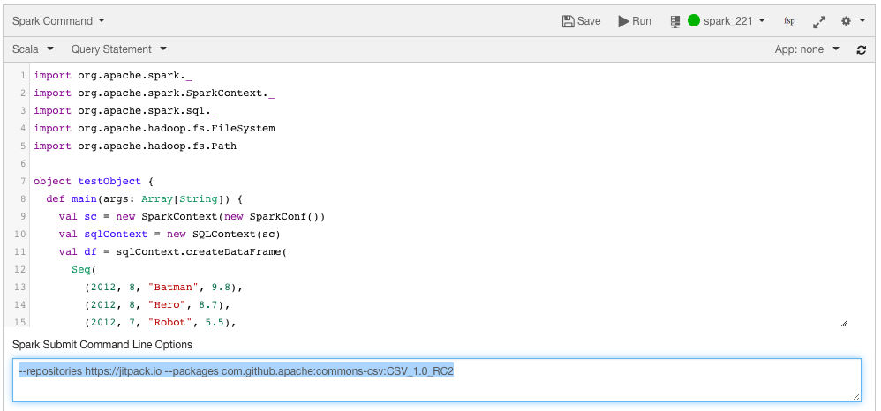Open the App: none dropdown
This screenshot has height=411, width=881.
point(807,49)
